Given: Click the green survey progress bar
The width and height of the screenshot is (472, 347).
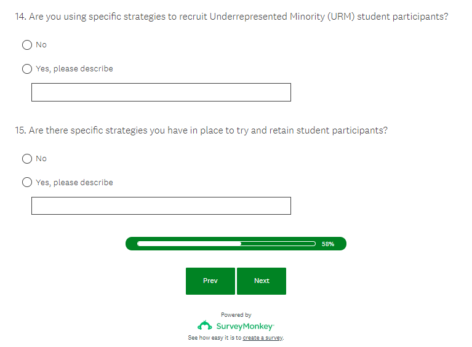Looking at the screenshot, I should 226,244.
